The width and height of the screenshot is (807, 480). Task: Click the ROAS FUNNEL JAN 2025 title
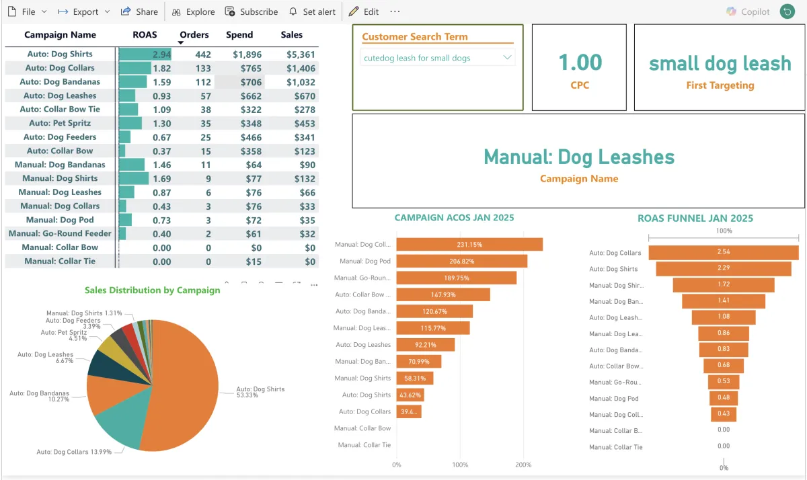[695, 218]
